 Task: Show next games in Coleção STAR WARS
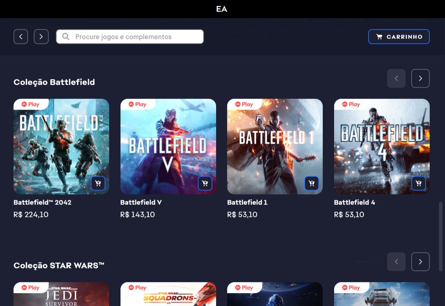420,262
